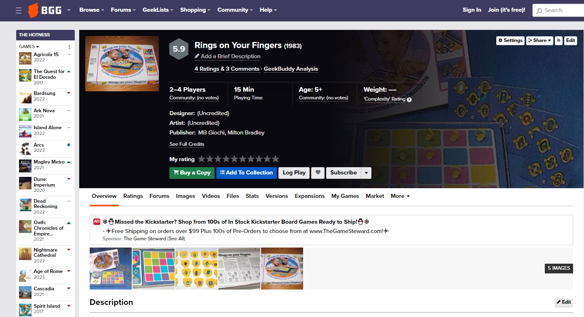Image resolution: width=584 pixels, height=317 pixels.
Task: Expand the GeekLists menu
Action: click(x=158, y=10)
